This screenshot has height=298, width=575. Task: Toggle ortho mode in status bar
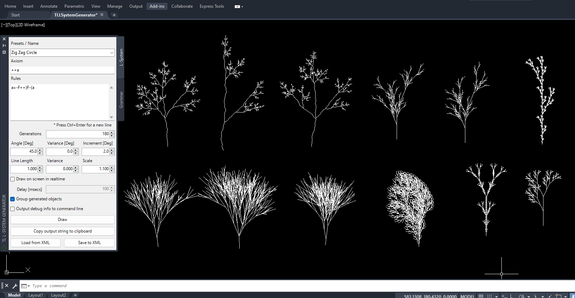512,296
